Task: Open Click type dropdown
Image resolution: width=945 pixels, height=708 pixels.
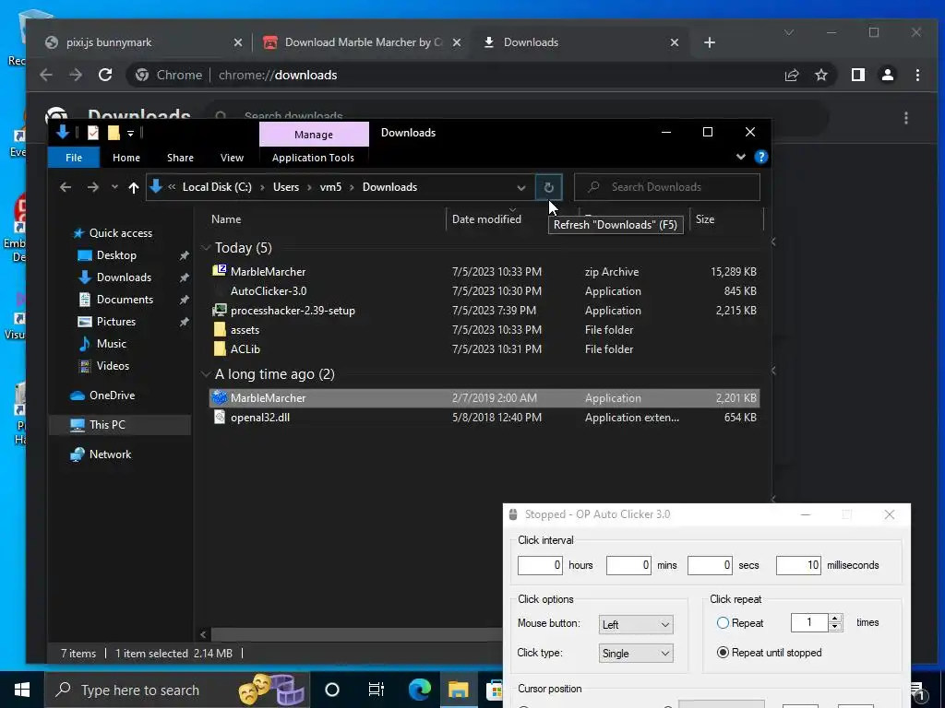Action: [636, 654]
